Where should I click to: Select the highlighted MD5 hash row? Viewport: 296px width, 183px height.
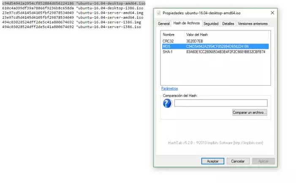[214, 46]
